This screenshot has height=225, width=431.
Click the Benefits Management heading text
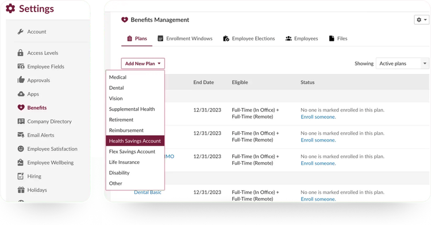click(x=160, y=20)
